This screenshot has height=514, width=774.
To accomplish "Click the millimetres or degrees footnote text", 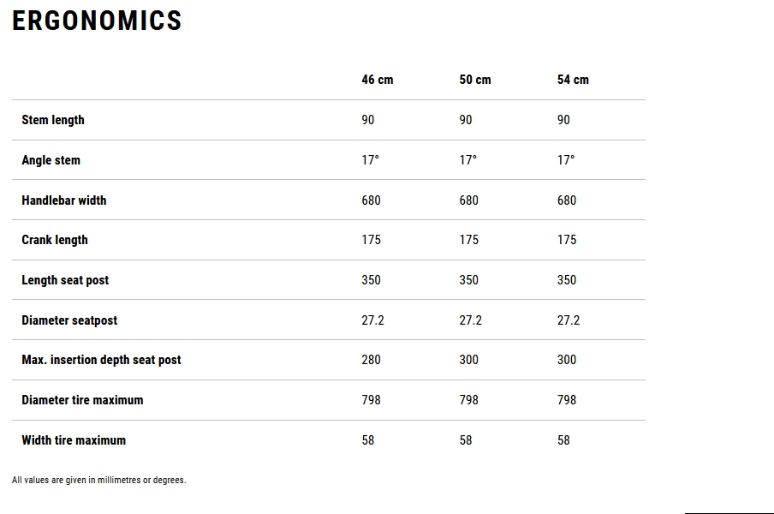I will pos(98,481).
